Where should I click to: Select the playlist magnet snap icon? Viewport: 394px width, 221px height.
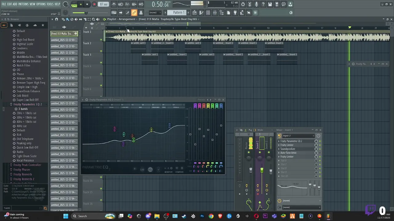pos(56,19)
